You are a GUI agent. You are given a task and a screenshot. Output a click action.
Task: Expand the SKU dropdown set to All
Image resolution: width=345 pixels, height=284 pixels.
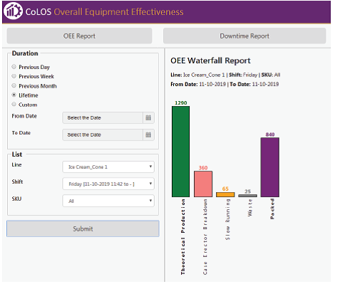(x=108, y=201)
